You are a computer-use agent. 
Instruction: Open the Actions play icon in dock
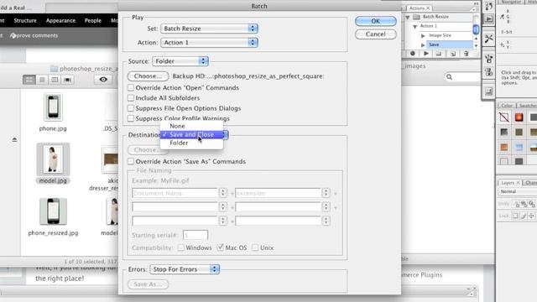[x=488, y=19]
